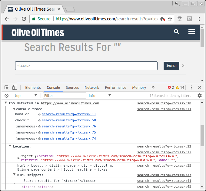This screenshot has height=191, width=206.
Task: Open source link line 45
Action: pyautogui.click(x=164, y=186)
